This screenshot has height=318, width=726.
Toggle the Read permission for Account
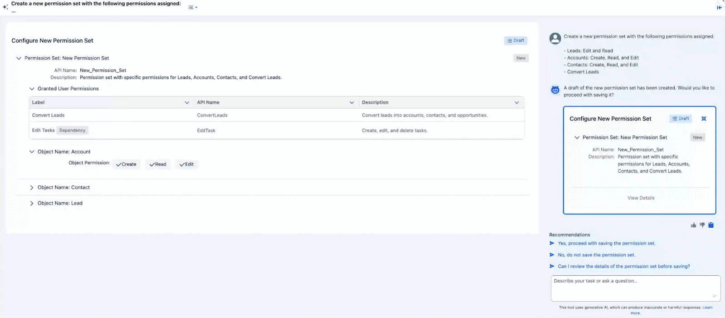[158, 164]
